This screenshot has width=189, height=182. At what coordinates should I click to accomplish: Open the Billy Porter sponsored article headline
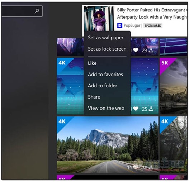coord(152,14)
